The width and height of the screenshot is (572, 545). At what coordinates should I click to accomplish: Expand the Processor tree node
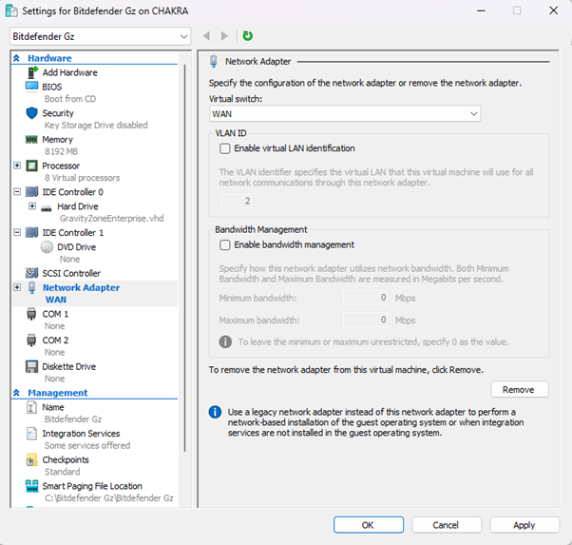18,165
